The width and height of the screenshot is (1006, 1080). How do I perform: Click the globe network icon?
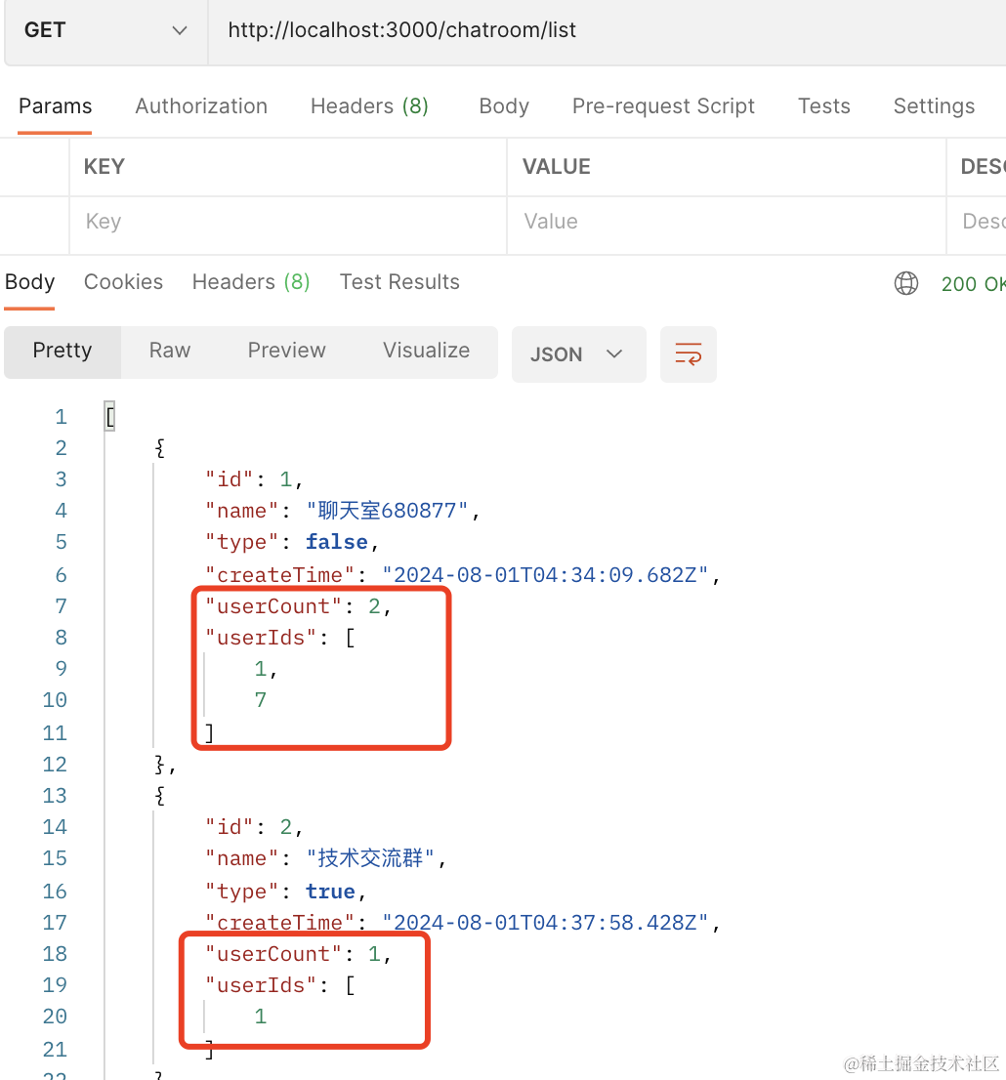tap(906, 283)
